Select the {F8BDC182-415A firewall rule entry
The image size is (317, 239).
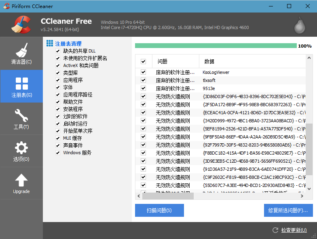tap(254, 153)
